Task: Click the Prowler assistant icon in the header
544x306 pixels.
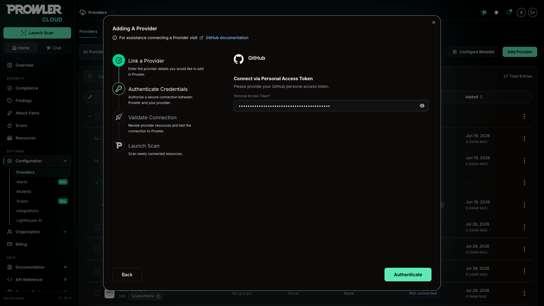Action: coord(484,12)
